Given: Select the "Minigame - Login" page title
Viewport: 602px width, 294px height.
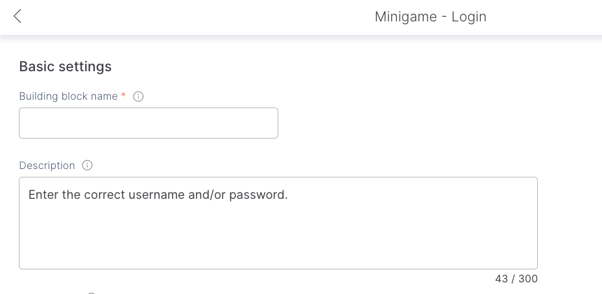Looking at the screenshot, I should coord(431,17).
